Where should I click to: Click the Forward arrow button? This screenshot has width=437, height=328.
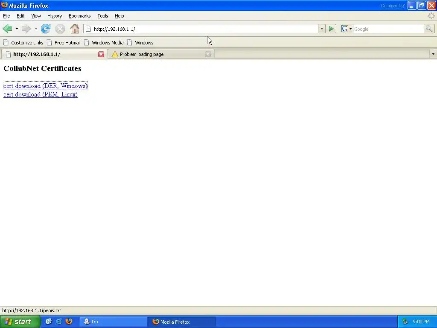[x=26, y=29]
